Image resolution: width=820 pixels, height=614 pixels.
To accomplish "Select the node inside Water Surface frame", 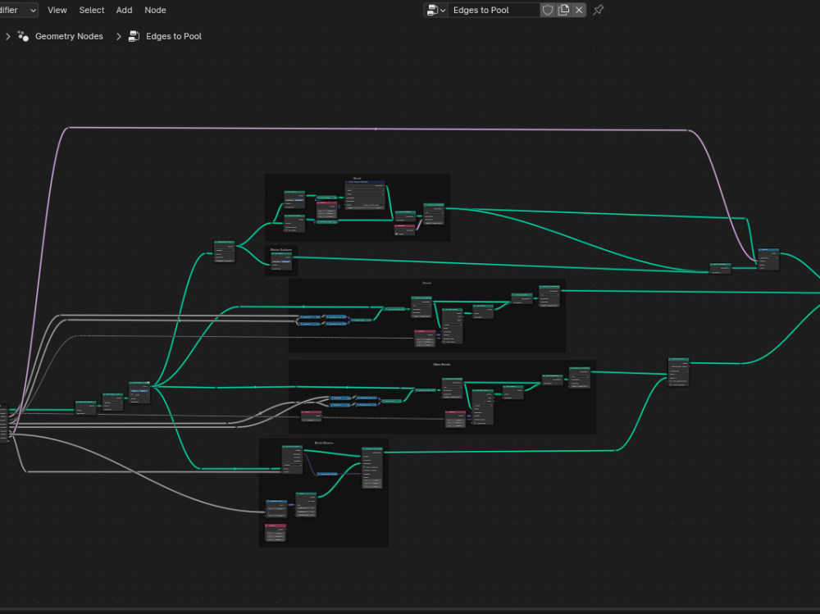I will (281, 261).
